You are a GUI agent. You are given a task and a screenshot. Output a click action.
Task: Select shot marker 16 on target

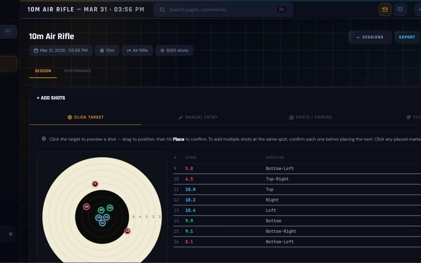tap(86, 207)
